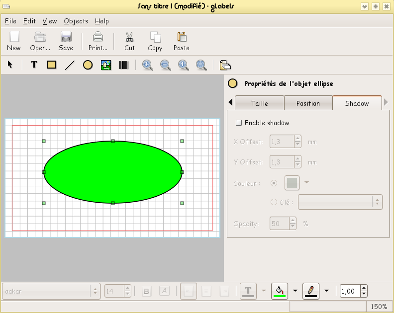Click the zoom in magnifier
This screenshot has width=394, height=313.
coord(147,65)
